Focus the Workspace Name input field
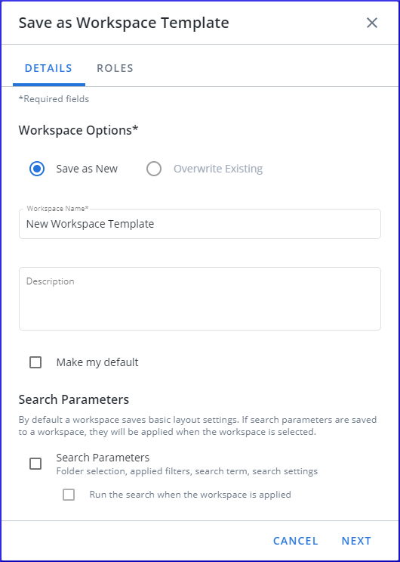This screenshot has height=562, width=400. [x=200, y=224]
